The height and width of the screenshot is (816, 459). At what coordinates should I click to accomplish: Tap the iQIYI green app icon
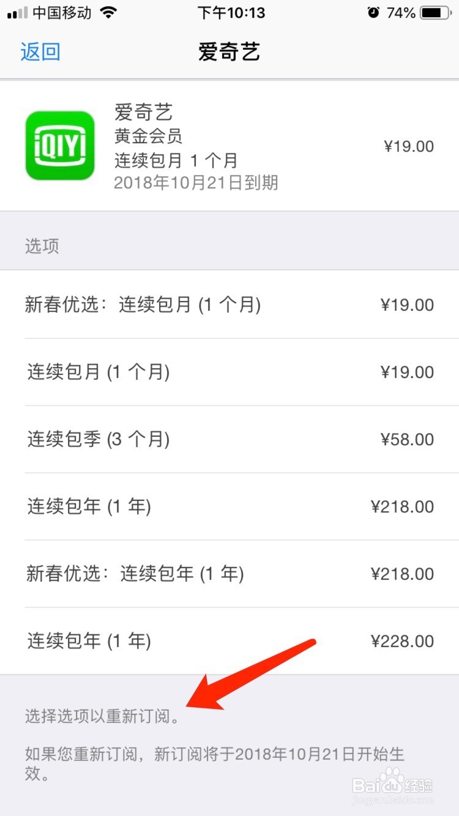pos(60,146)
